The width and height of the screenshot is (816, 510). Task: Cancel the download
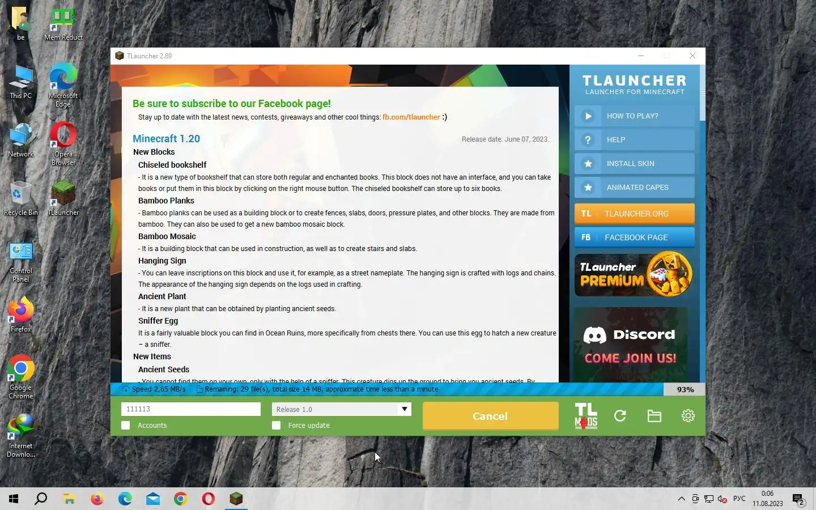coord(490,416)
